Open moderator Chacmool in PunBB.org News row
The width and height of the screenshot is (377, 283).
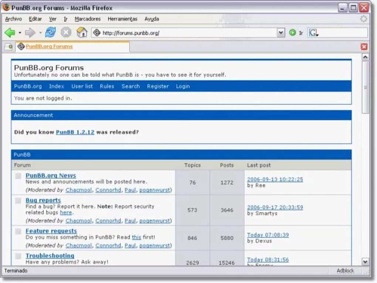click(79, 190)
